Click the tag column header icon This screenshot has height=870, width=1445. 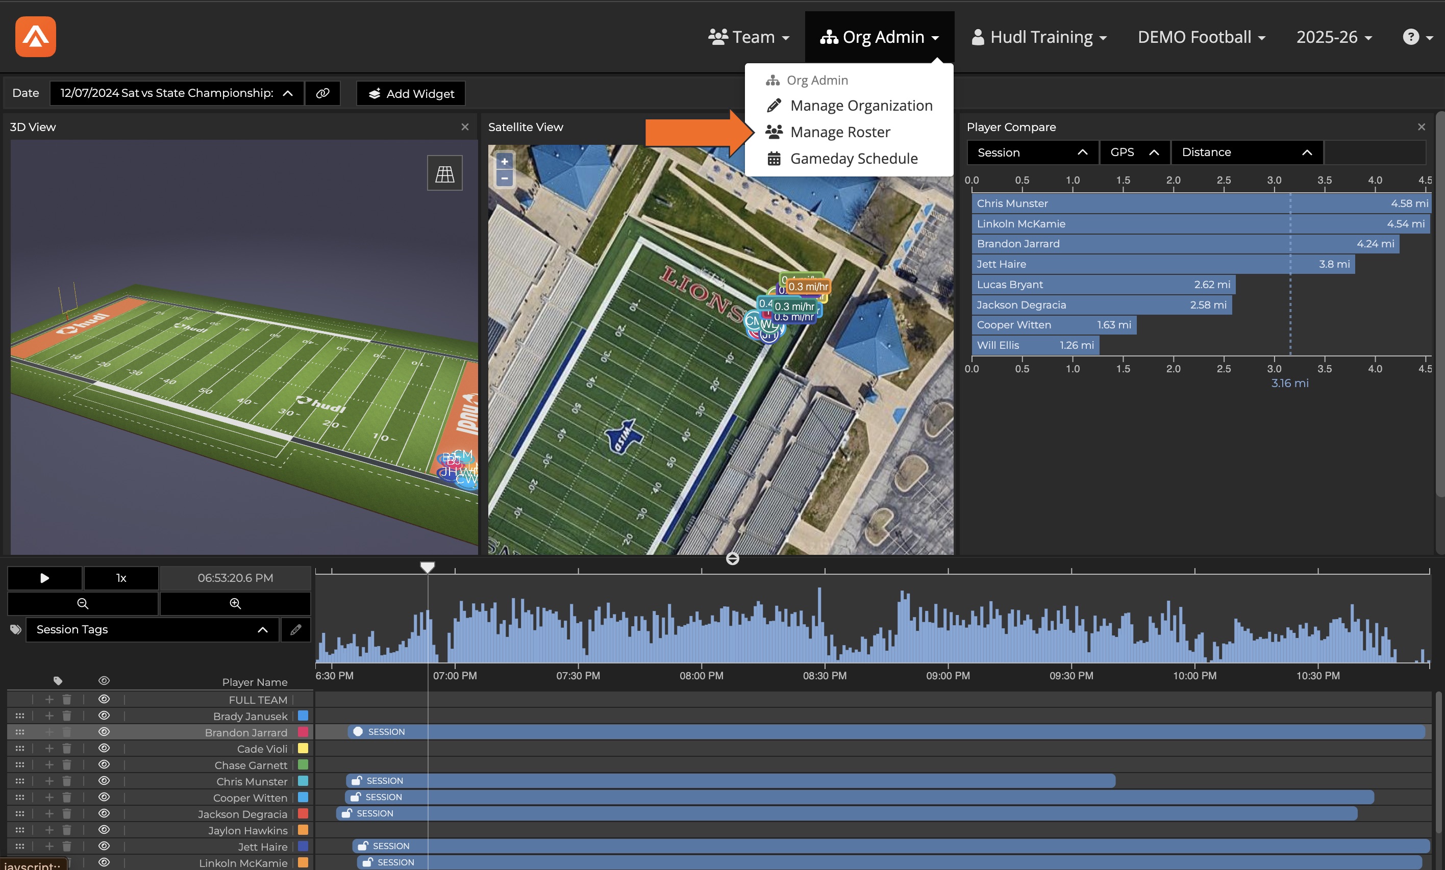click(58, 681)
